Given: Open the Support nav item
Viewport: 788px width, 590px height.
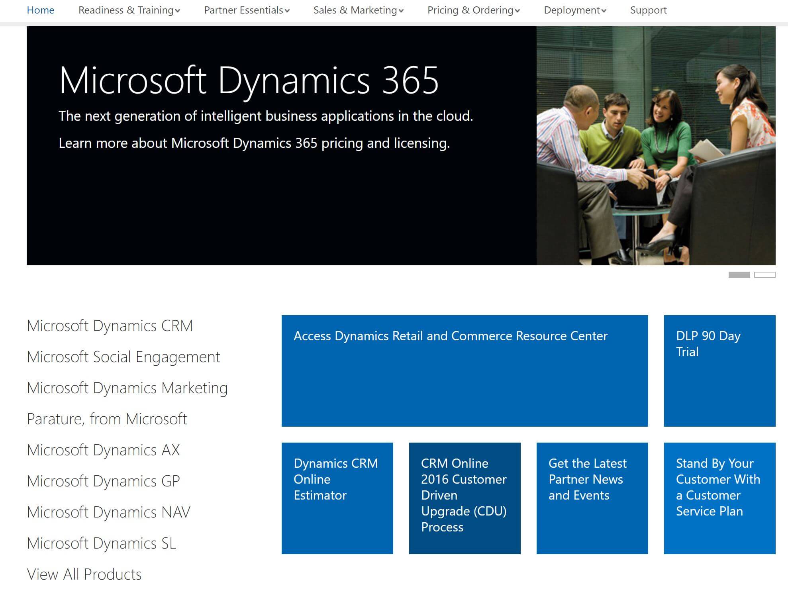Looking at the screenshot, I should coord(648,10).
